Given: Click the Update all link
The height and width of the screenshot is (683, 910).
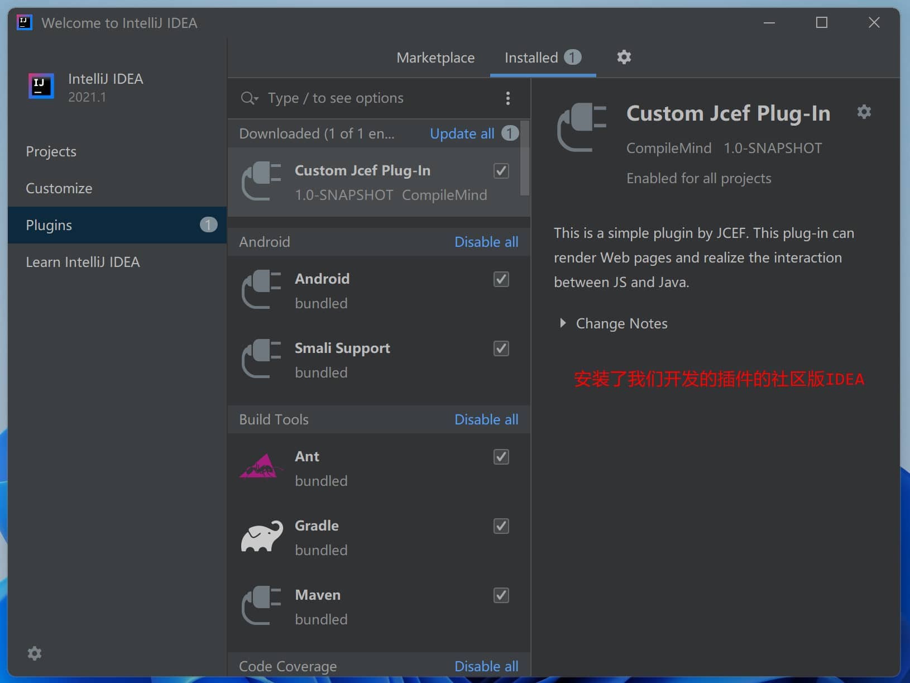Looking at the screenshot, I should click(x=462, y=133).
